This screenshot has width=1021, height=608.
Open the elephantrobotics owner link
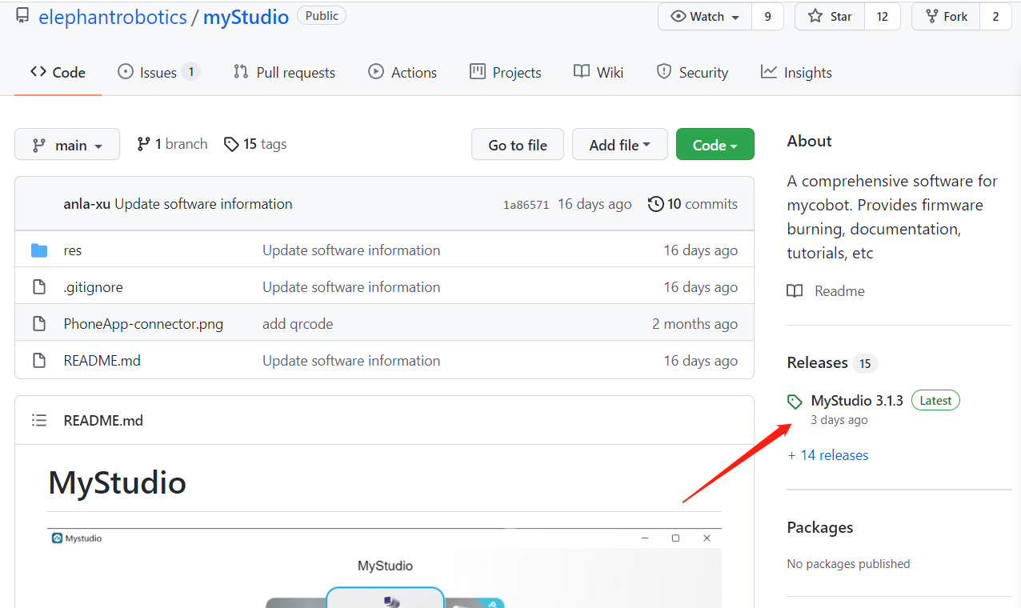pos(113,17)
